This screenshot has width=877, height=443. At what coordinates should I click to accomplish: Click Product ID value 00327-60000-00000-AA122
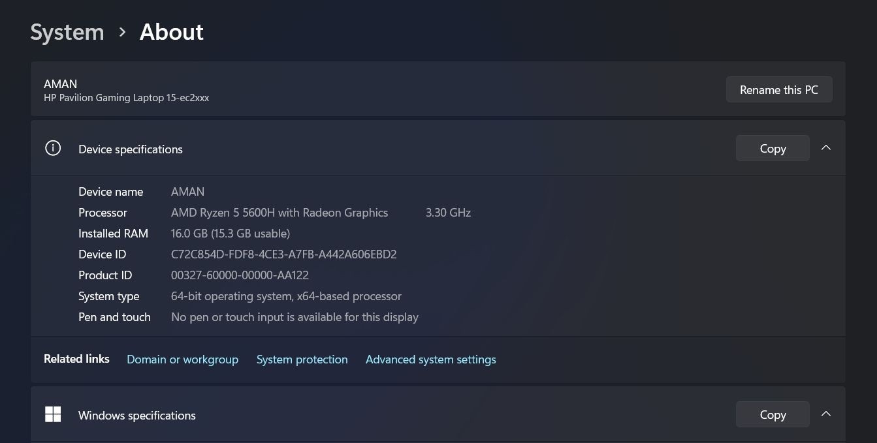click(x=240, y=275)
